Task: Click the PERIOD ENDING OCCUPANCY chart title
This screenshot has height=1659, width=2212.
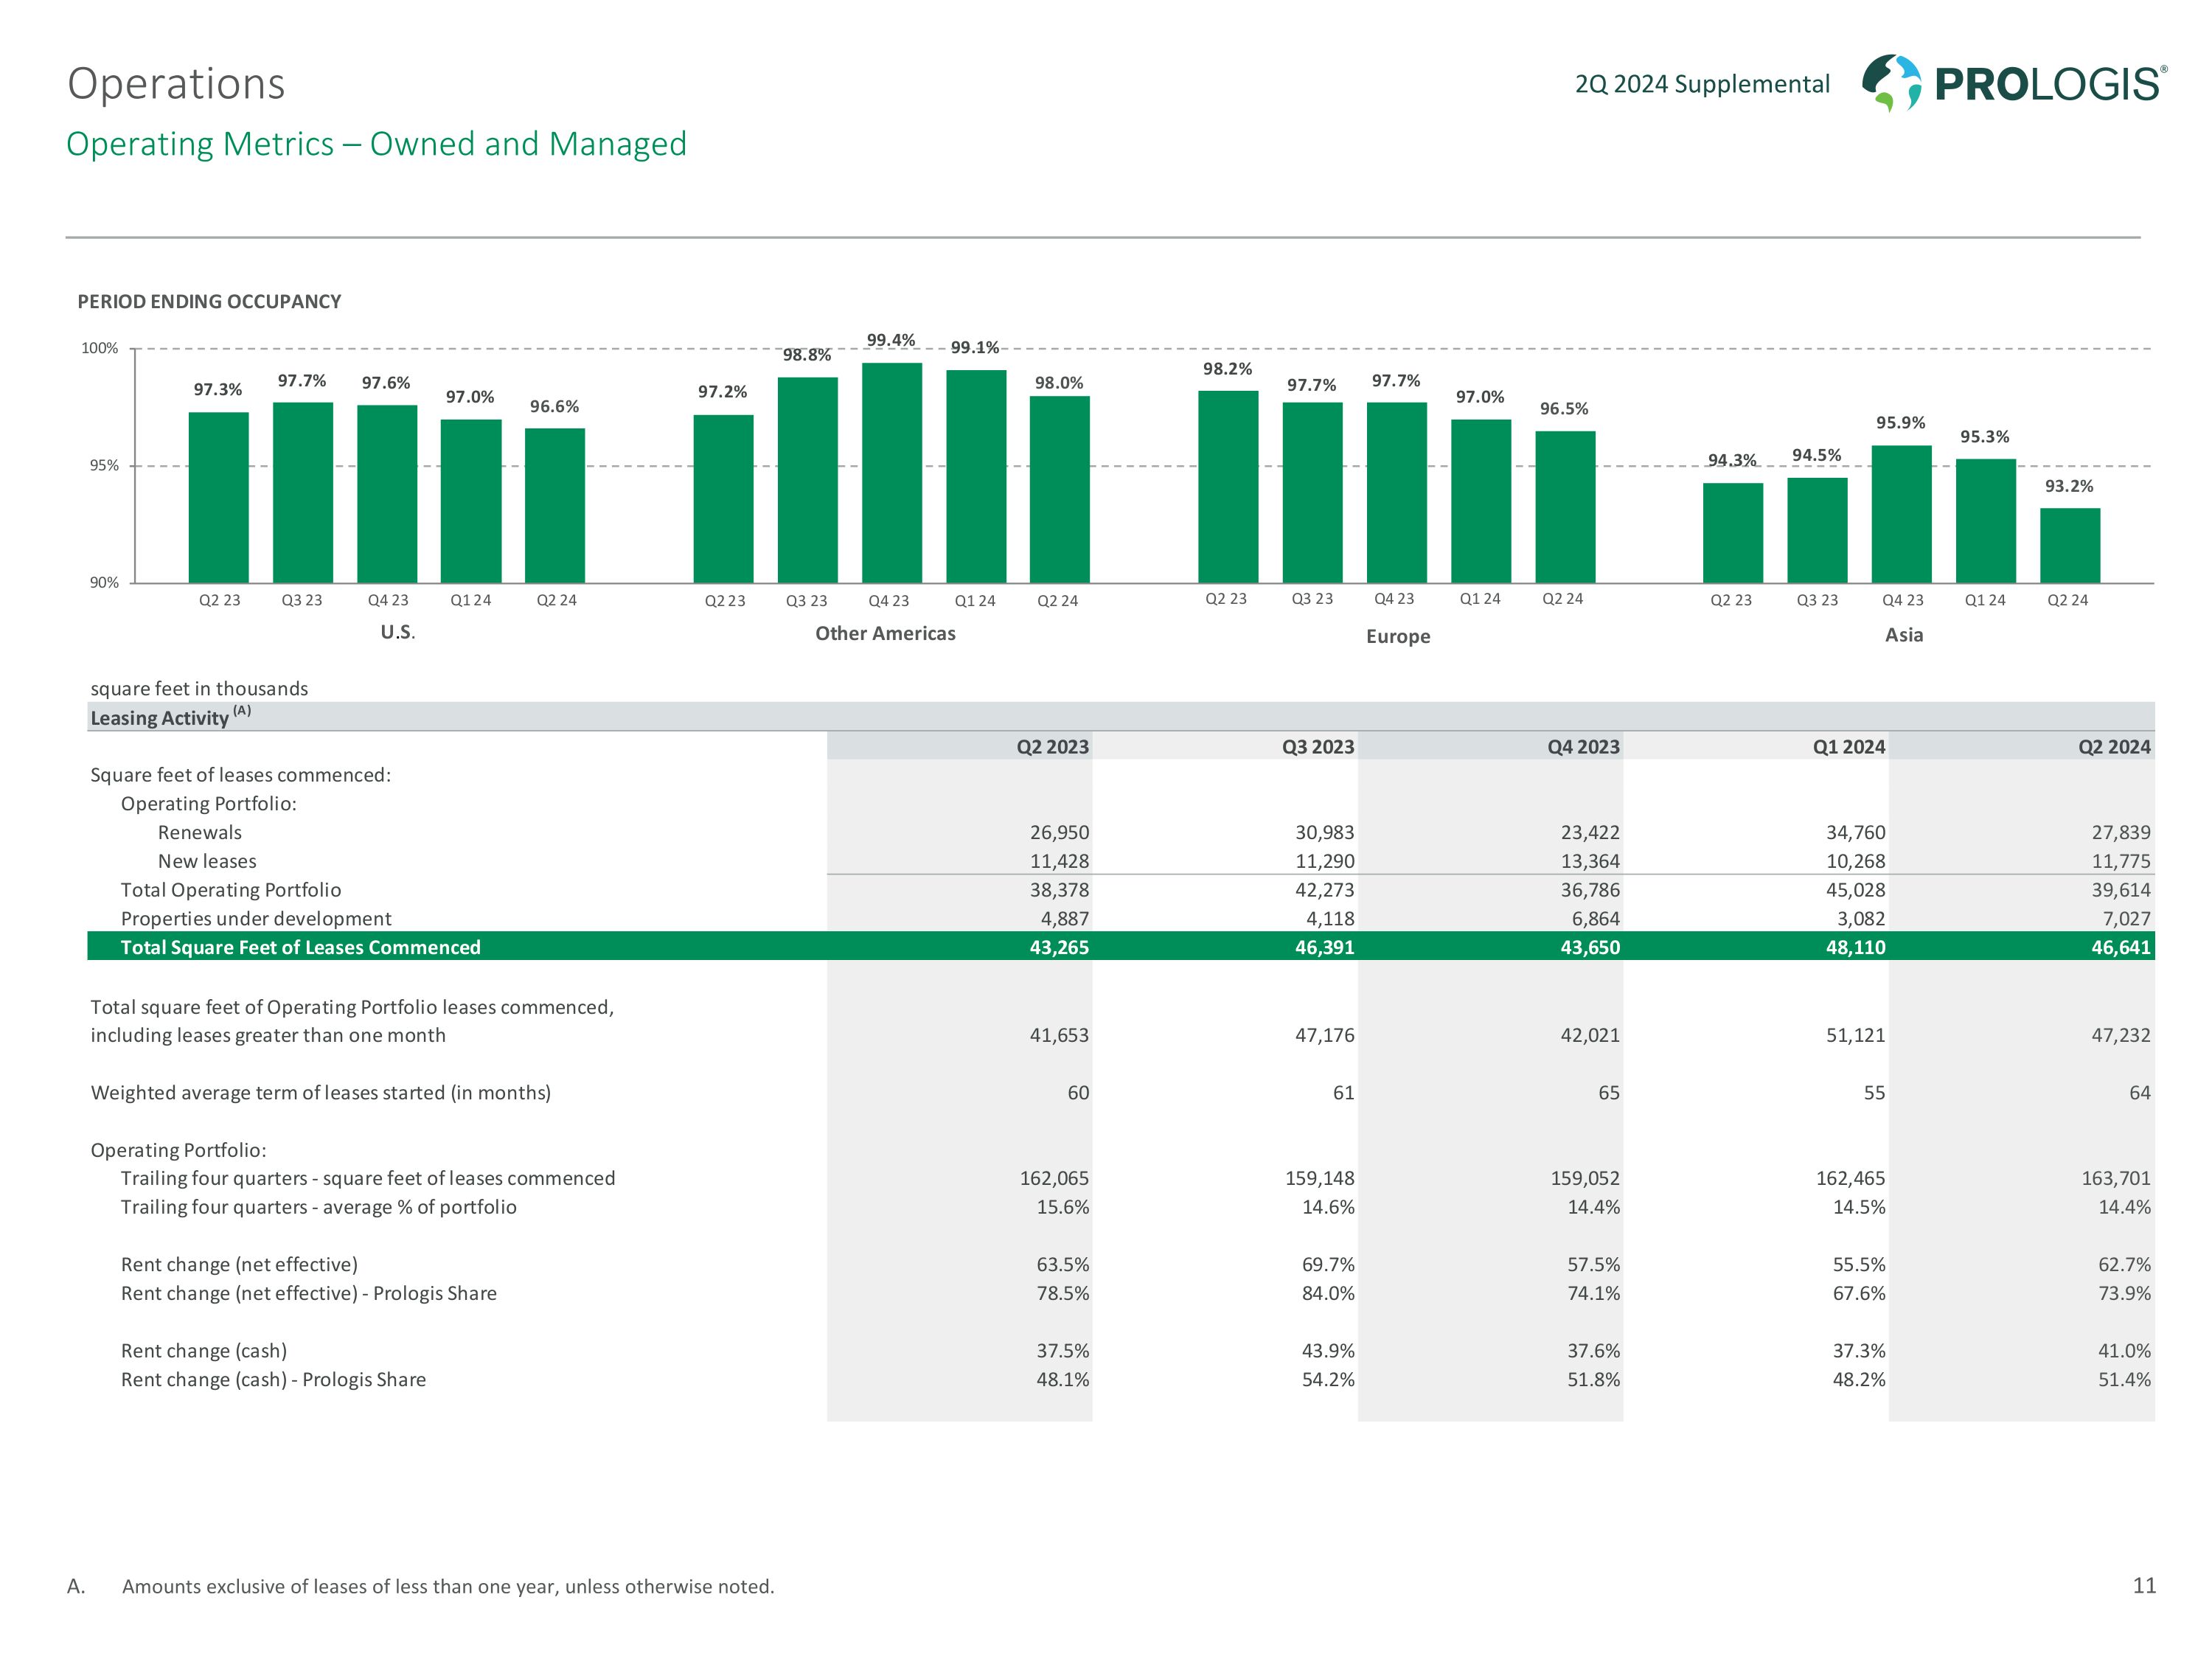Action: click(x=209, y=301)
